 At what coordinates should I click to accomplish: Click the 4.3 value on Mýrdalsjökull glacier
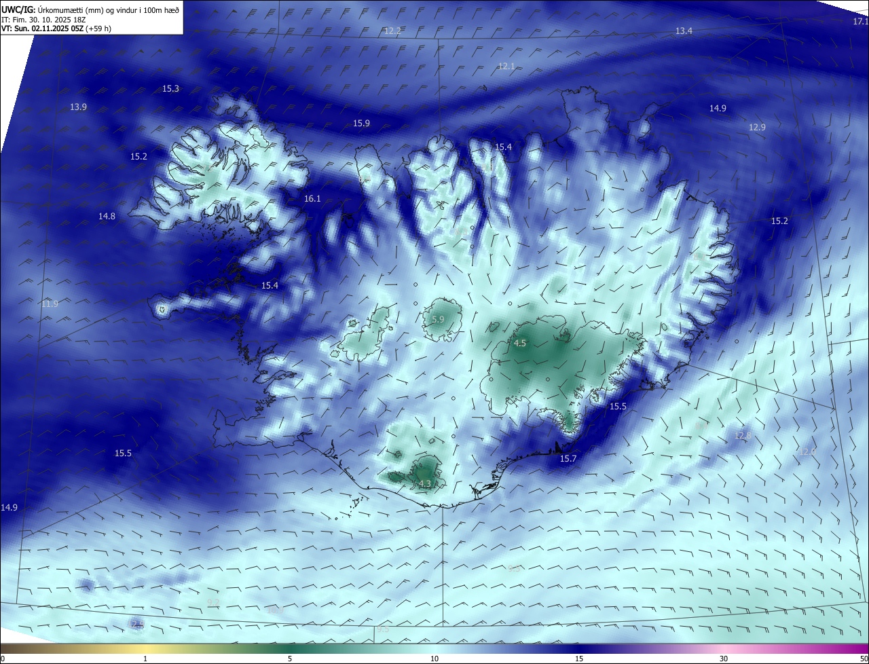coord(425,484)
